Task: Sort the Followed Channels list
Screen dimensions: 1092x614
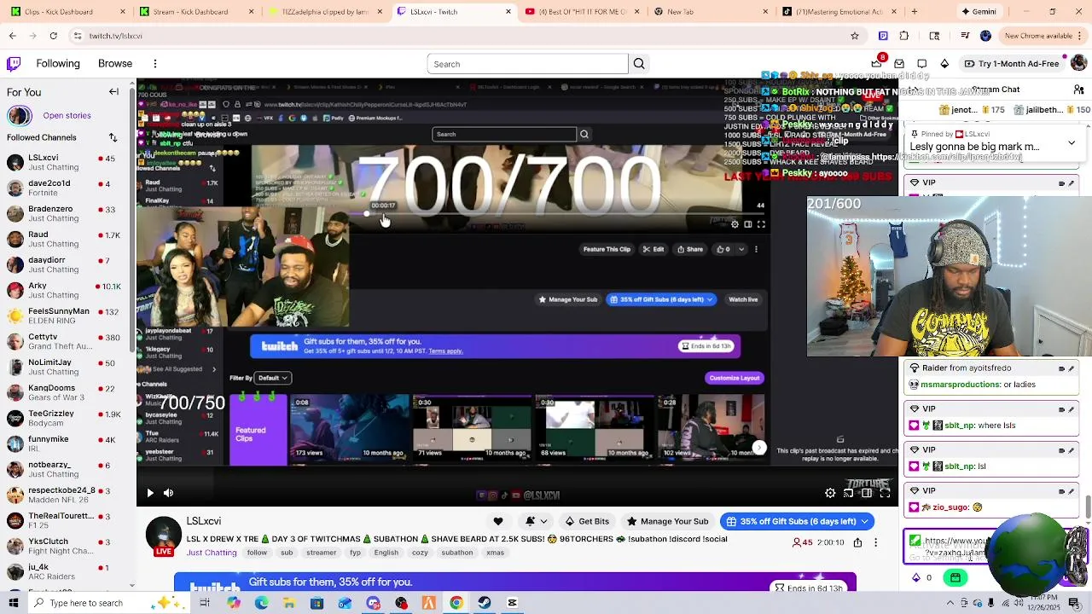Action: 113,137
